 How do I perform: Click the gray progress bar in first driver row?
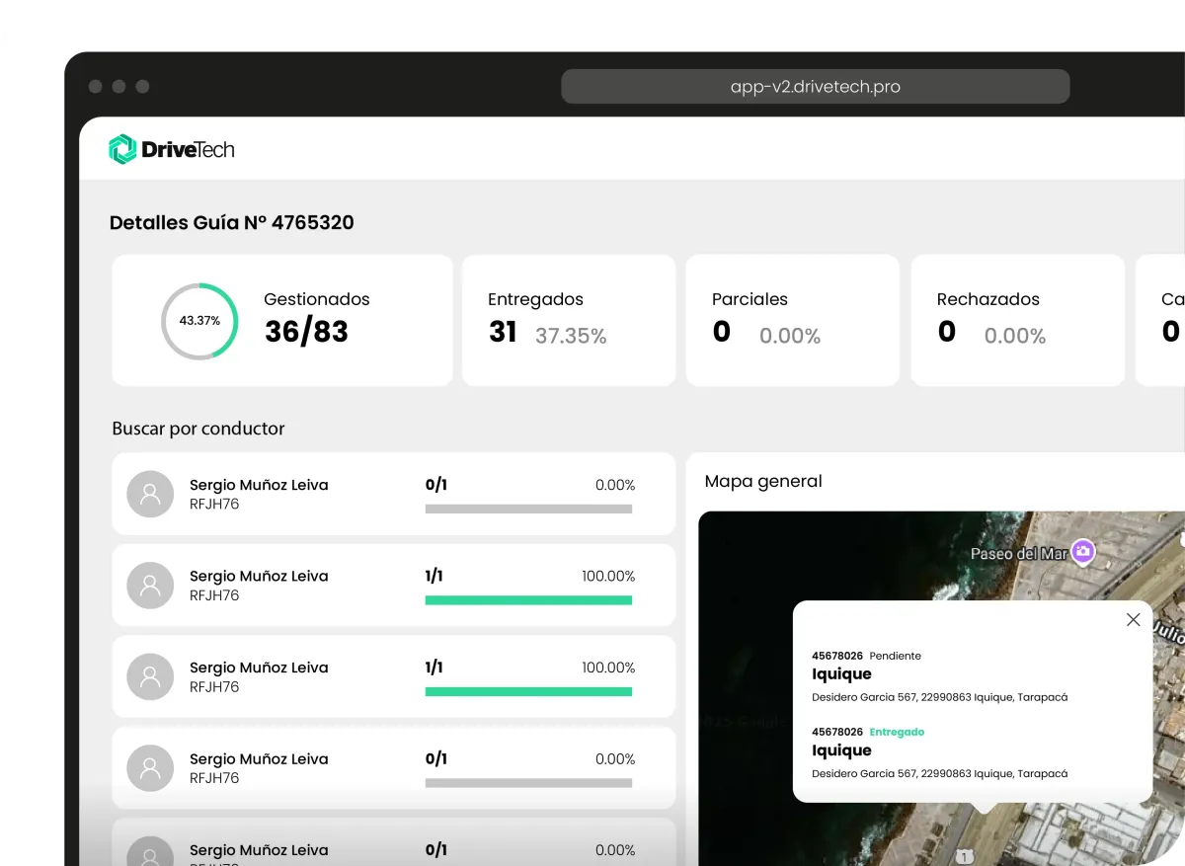(528, 510)
